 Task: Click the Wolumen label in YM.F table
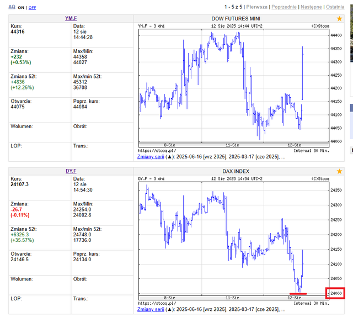(22, 126)
